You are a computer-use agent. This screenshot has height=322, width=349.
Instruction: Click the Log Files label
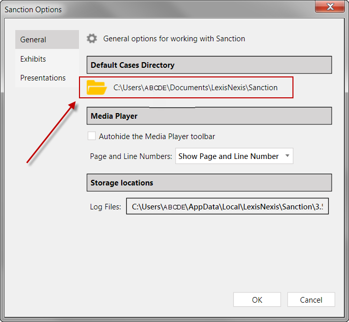(105, 207)
